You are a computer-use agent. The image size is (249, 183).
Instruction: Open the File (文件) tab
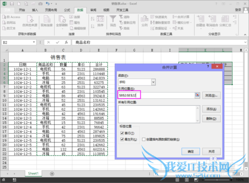(7, 10)
